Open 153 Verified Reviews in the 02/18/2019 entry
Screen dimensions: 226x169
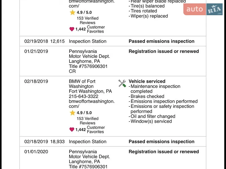point(88,121)
